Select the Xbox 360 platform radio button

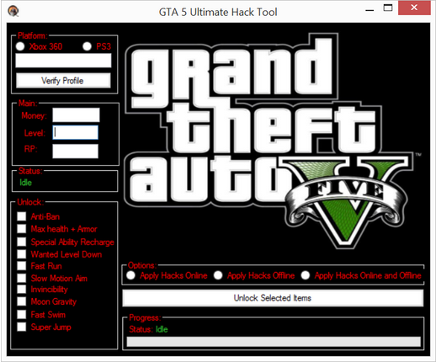[20, 46]
